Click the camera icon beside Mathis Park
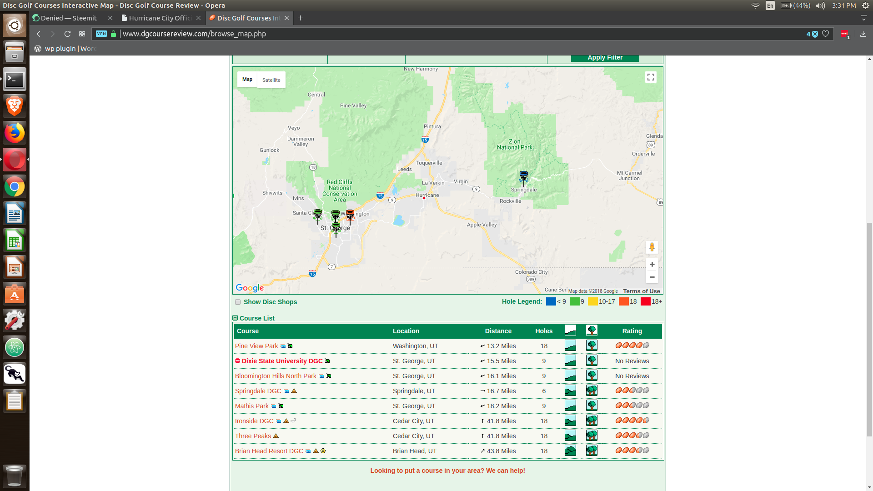The height and width of the screenshot is (491, 873). click(x=274, y=406)
